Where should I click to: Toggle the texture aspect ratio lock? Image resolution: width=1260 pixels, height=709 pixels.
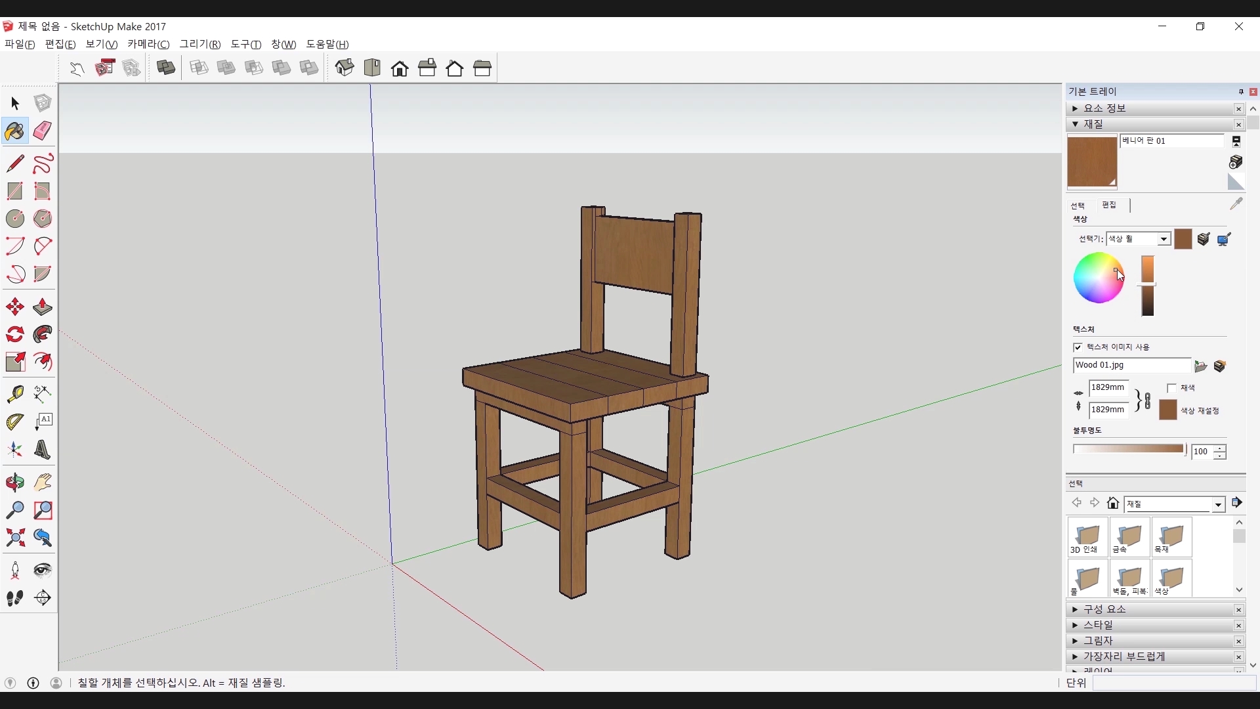click(x=1146, y=400)
